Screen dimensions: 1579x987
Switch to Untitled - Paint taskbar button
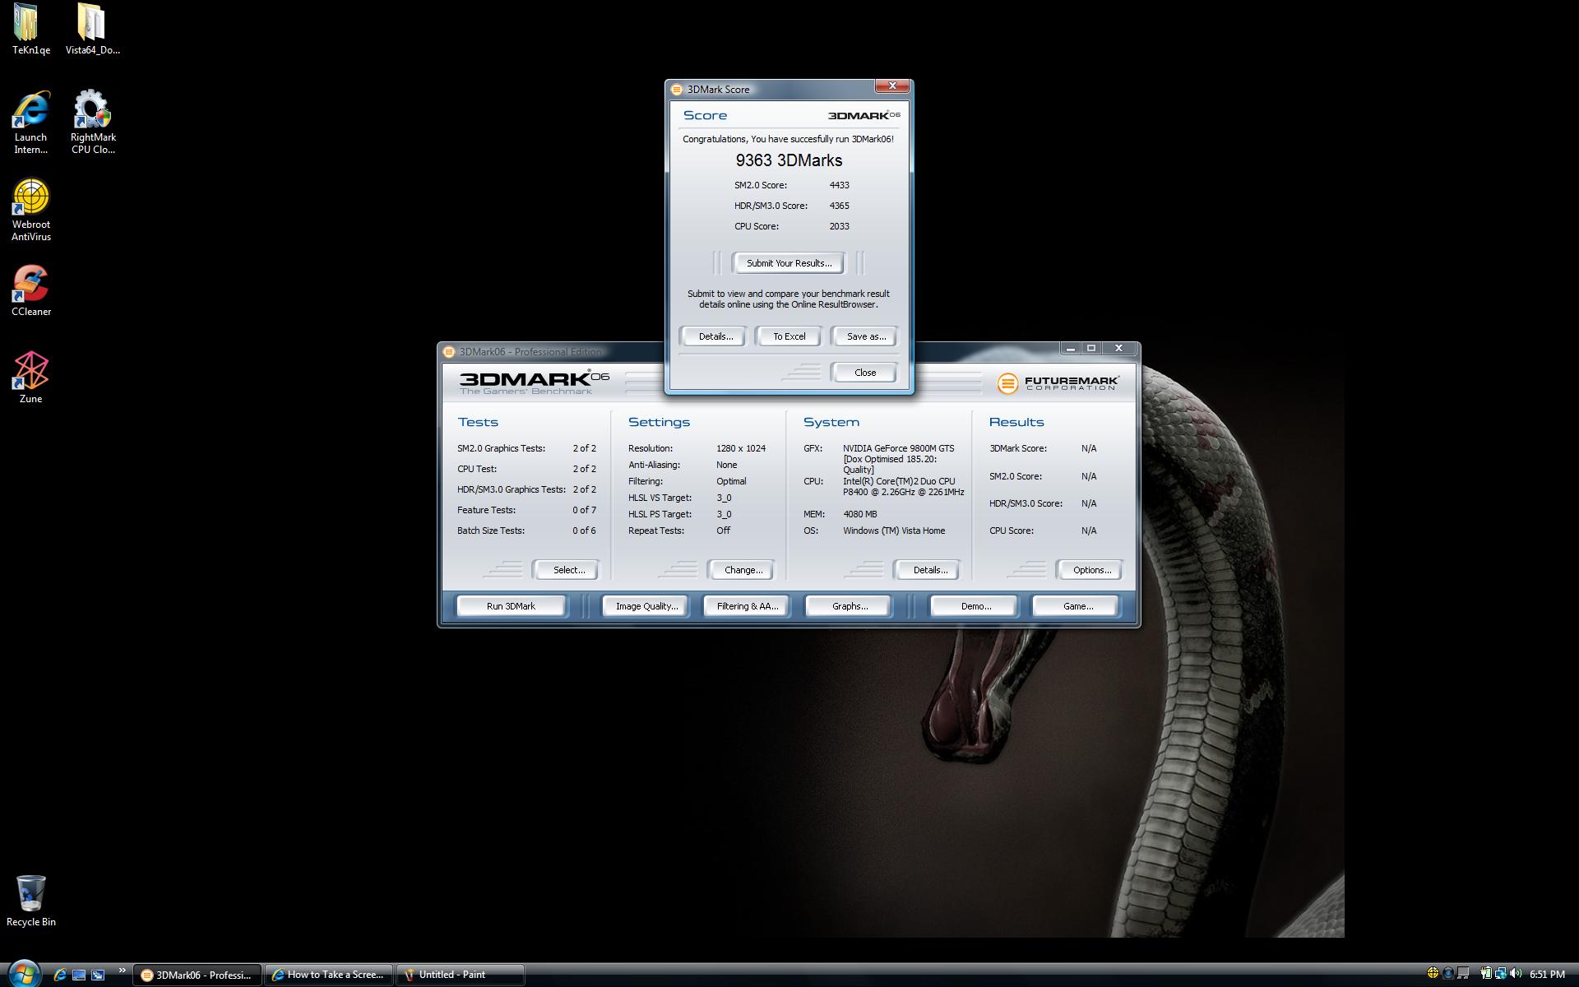click(461, 975)
